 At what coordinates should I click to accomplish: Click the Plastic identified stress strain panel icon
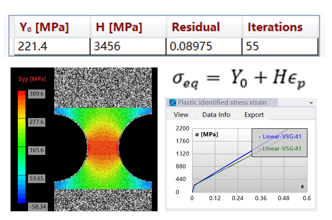[173, 103]
